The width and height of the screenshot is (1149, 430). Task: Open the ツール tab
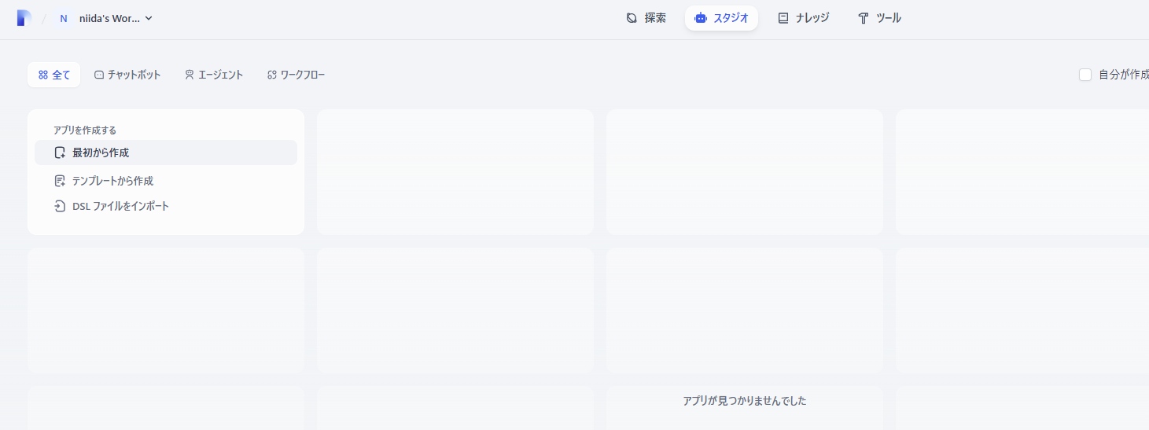[x=879, y=18]
